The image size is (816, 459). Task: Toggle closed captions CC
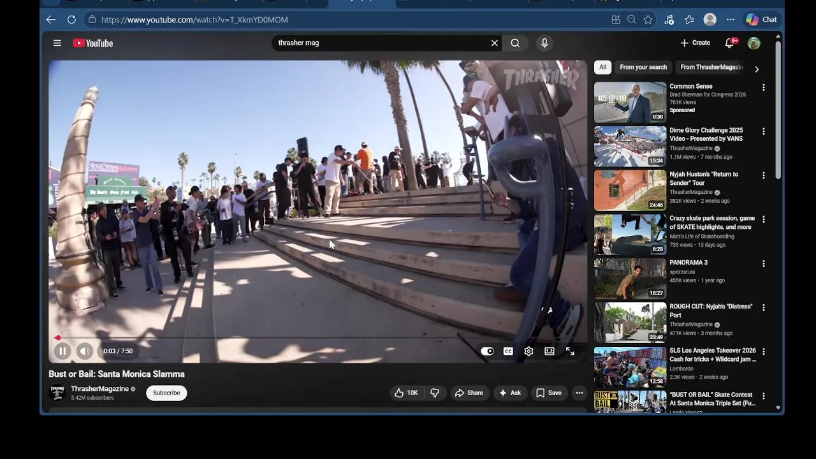click(508, 351)
